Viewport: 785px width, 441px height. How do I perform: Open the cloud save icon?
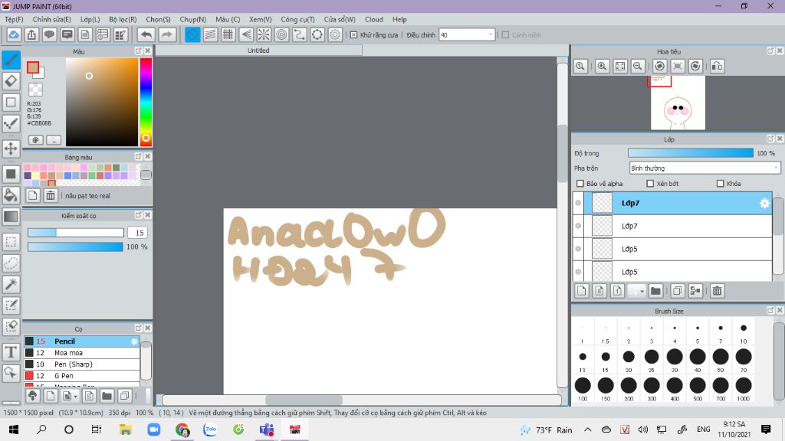pyautogui.click(x=14, y=35)
